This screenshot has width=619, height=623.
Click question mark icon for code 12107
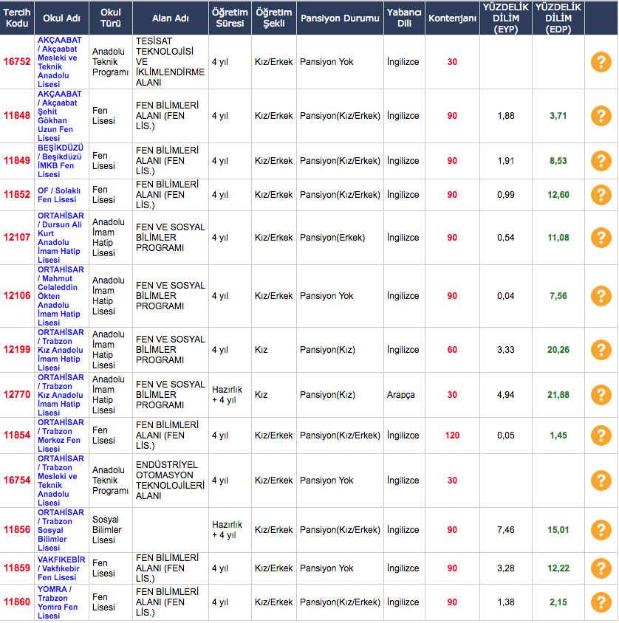601,238
